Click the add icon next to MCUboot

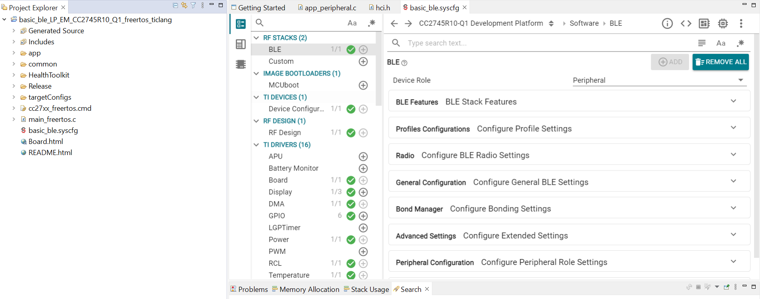[x=363, y=85]
